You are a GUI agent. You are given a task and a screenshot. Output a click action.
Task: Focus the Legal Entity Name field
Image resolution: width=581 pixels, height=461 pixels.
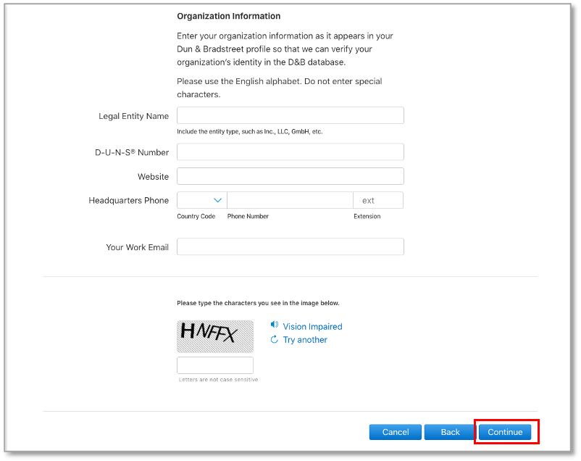click(290, 116)
